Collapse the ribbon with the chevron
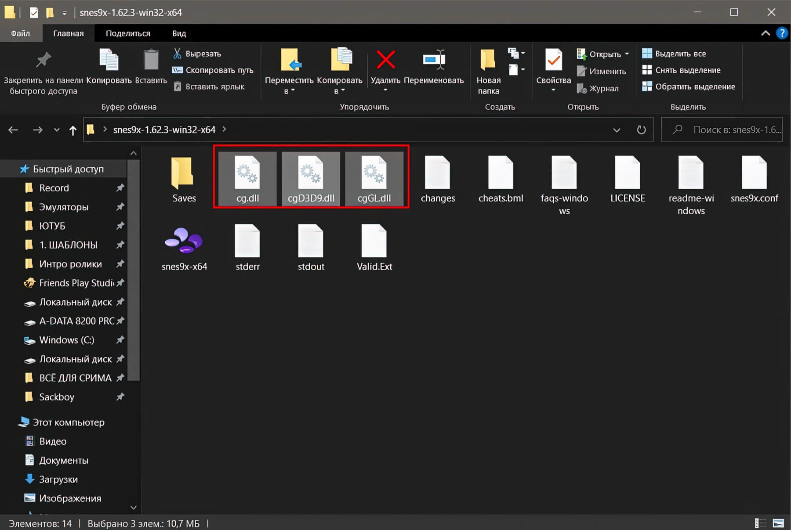791x530 pixels. (766, 33)
